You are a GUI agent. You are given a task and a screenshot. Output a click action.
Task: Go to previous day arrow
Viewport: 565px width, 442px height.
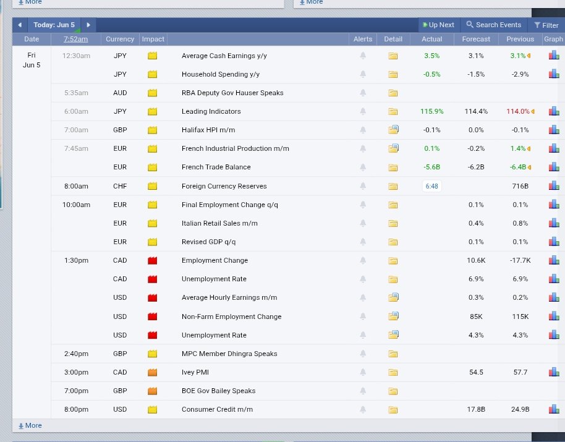click(20, 25)
